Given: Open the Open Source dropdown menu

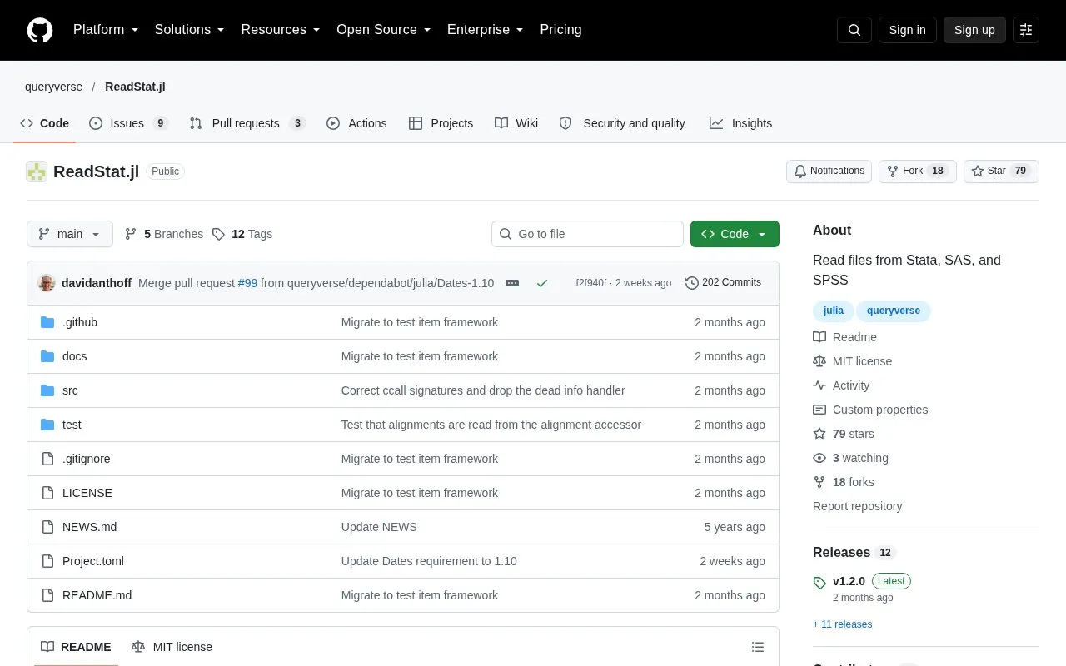Looking at the screenshot, I should (x=383, y=30).
